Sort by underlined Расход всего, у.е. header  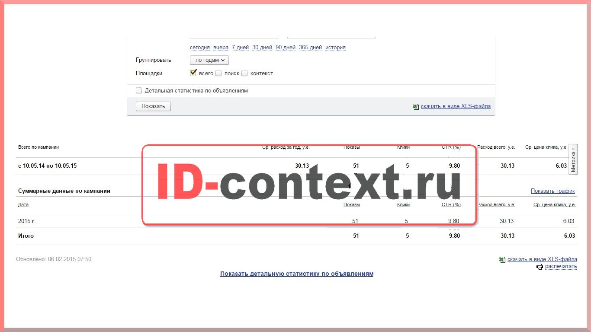496,205
